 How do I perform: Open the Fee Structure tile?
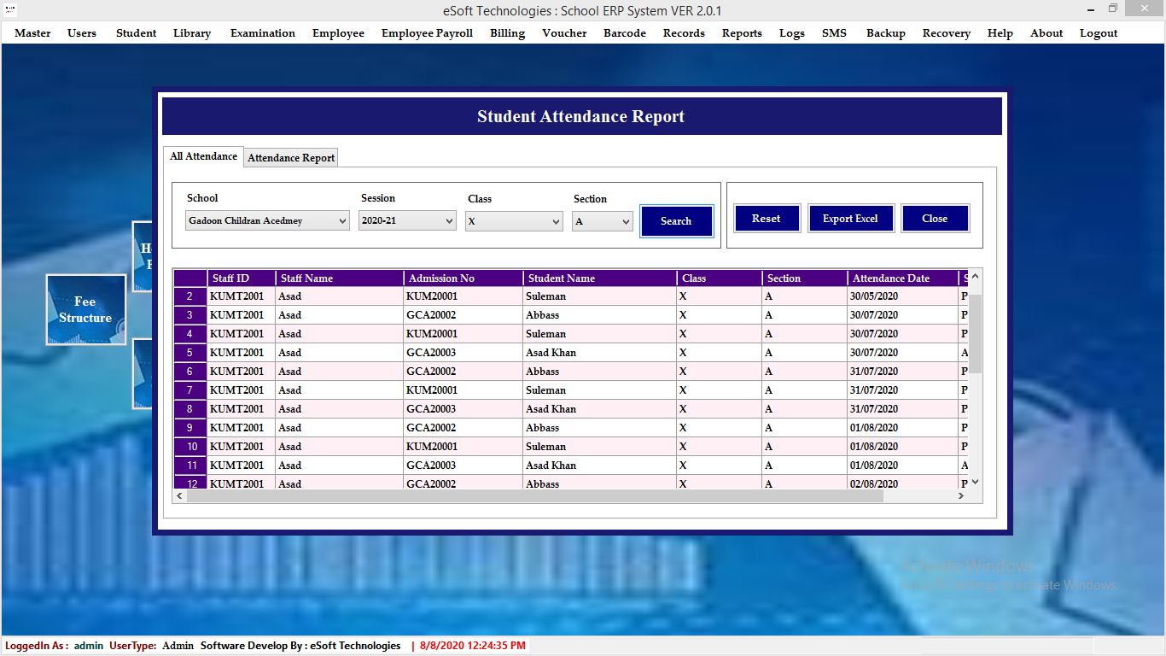pos(85,309)
